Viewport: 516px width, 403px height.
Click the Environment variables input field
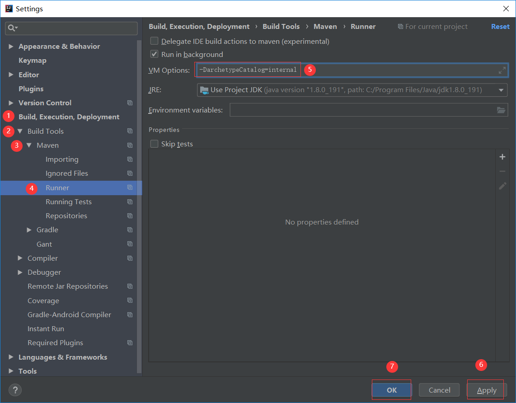click(x=369, y=110)
